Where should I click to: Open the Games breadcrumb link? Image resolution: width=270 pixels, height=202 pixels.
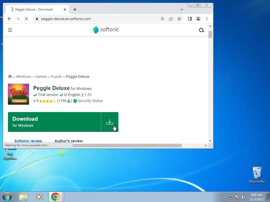(41, 77)
